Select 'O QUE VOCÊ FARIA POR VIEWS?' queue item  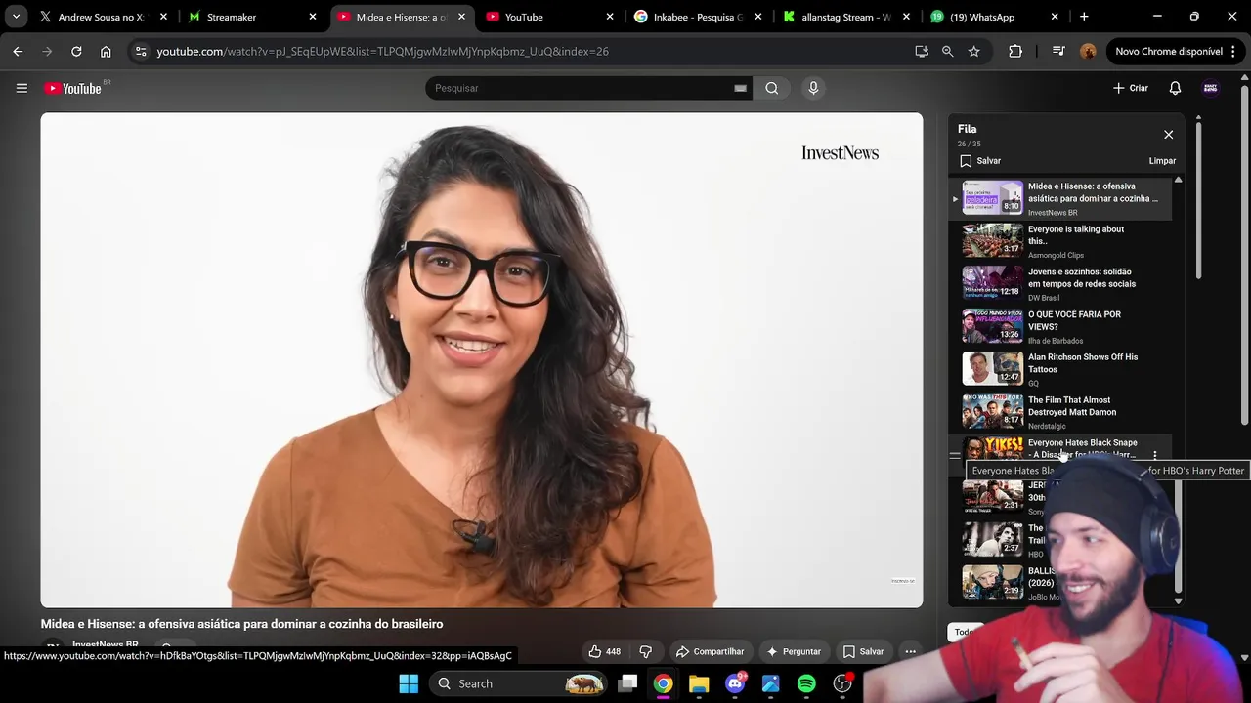(1060, 326)
